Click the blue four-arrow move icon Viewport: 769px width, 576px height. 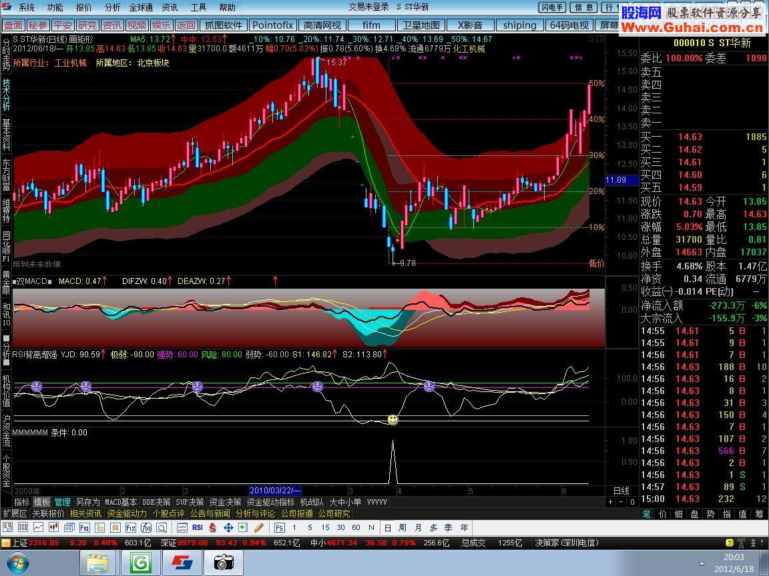(x=228, y=527)
